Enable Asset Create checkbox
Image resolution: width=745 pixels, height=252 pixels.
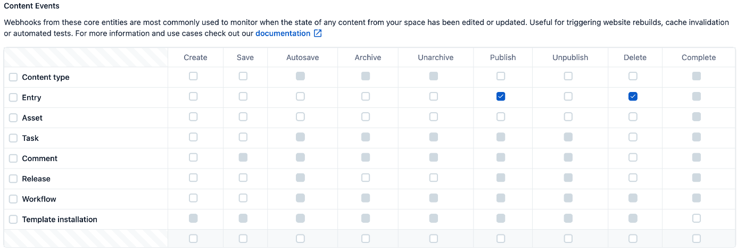click(193, 116)
